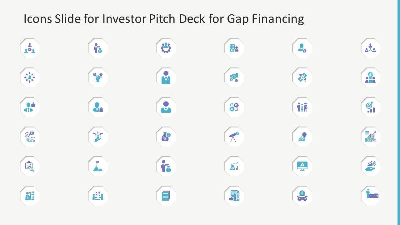Select the two gears with arrows icon
400x225 pixels.
tap(234, 107)
